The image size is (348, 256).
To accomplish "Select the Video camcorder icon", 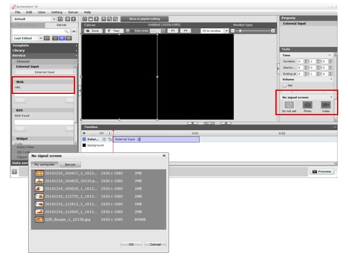I will pyautogui.click(x=325, y=105).
